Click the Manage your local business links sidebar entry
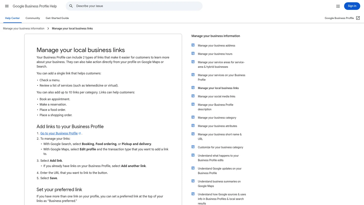 (218, 88)
